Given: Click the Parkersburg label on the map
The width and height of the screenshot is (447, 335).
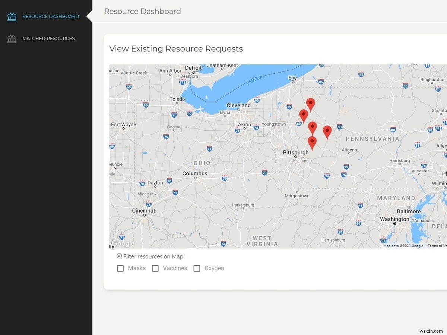Looking at the screenshot, I should tap(243, 205).
